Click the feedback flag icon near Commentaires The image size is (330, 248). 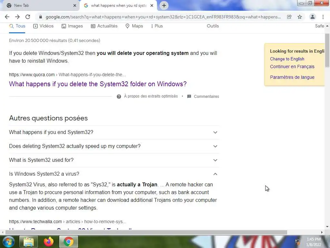[189, 96]
